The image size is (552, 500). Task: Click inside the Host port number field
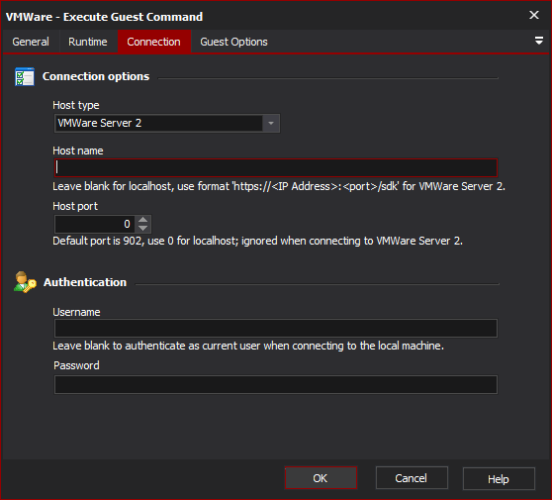94,224
